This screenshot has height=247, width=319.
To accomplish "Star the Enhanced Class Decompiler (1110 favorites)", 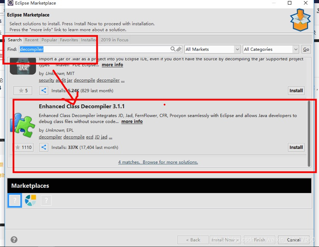I will pyautogui.click(x=23, y=147).
